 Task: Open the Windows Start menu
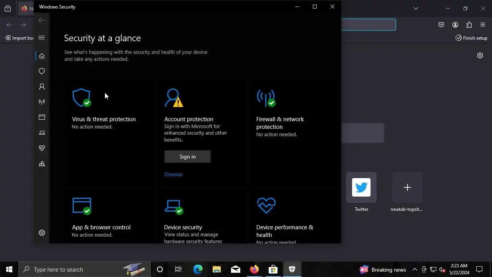click(x=9, y=269)
